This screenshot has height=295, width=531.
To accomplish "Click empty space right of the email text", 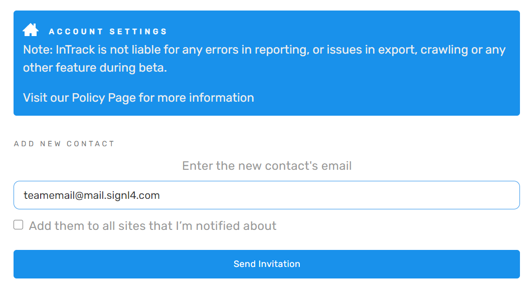I will (338, 195).
